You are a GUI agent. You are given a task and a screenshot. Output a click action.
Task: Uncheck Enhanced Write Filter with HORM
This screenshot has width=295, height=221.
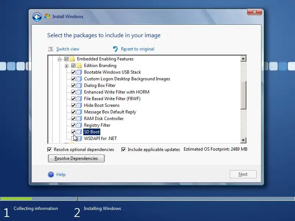pos(73,92)
